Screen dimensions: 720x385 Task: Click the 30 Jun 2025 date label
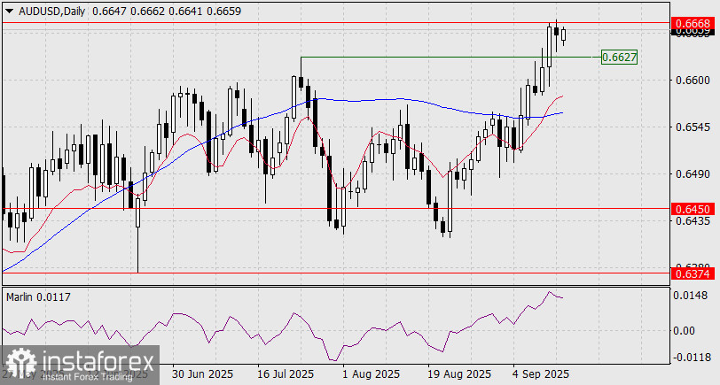(x=202, y=374)
